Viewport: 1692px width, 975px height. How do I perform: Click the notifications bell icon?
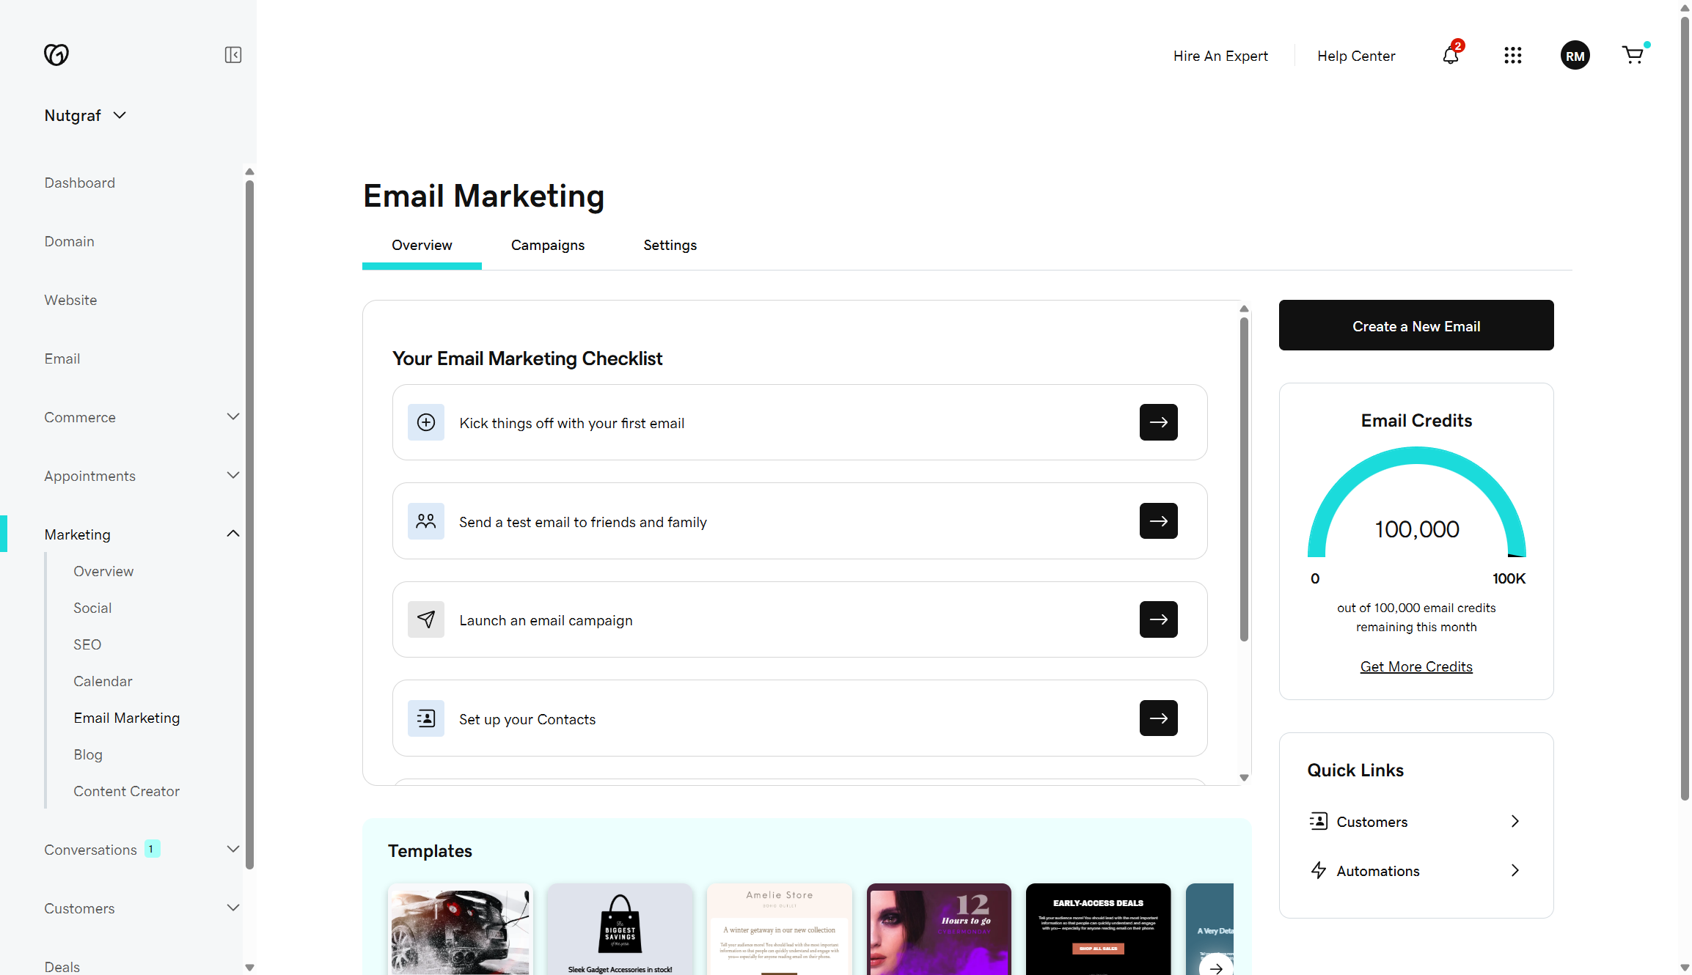[x=1450, y=56]
